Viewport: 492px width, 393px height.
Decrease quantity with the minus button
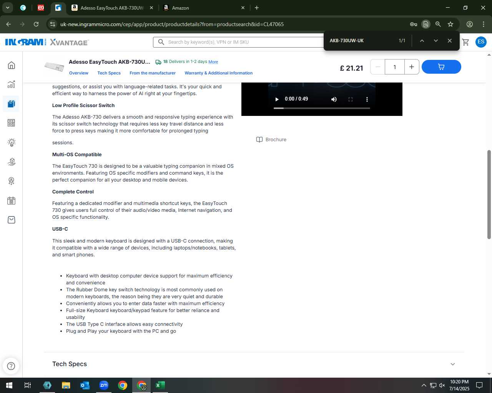[x=378, y=67]
